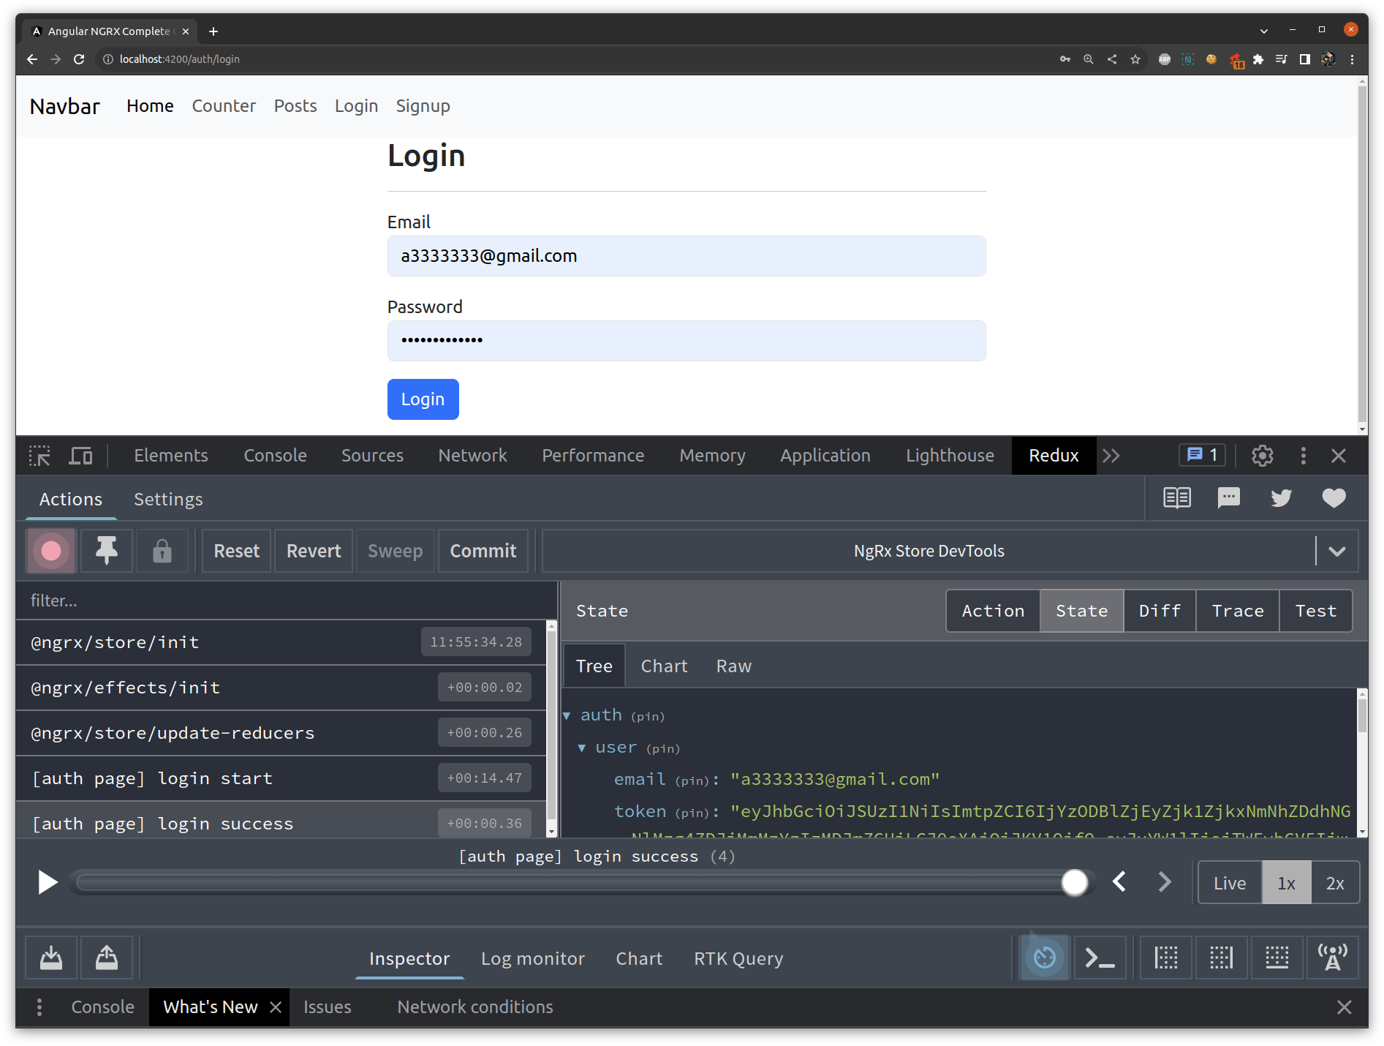Collapse the user node in state tree
This screenshot has width=1384, height=1046.
(583, 748)
